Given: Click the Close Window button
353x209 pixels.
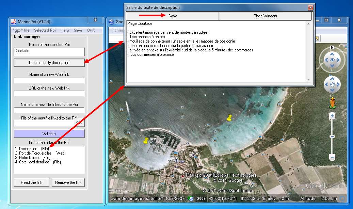Looking at the screenshot, I should point(265,16).
